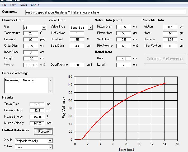
Task: Open the X Axis dropdown
Action: point(50,141)
